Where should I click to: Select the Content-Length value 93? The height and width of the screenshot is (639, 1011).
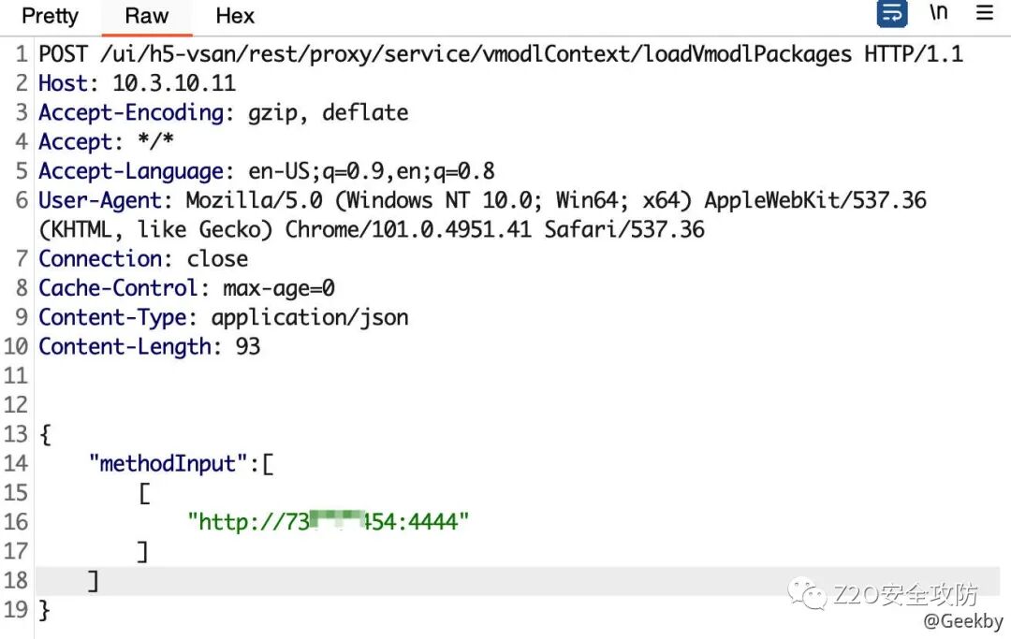[x=247, y=346]
